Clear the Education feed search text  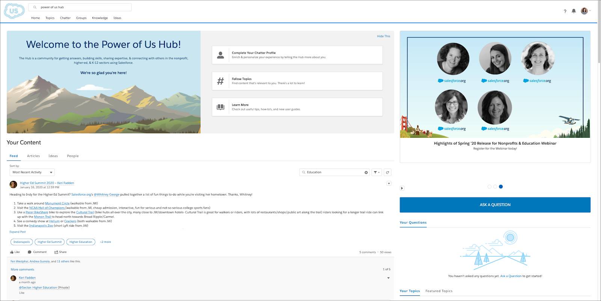point(366,172)
